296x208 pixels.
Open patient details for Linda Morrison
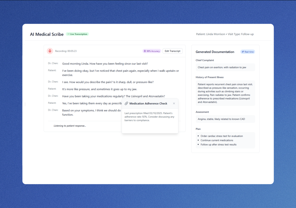pos(211,34)
